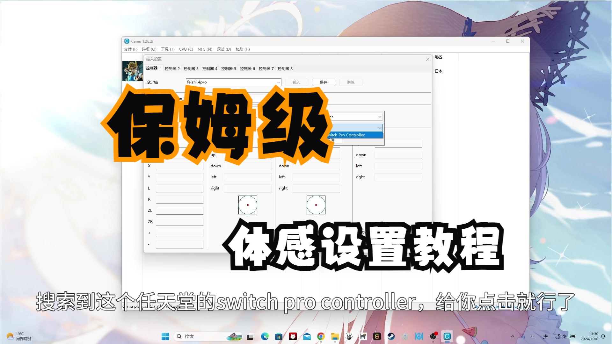This screenshot has height=344, width=612.
Task: Expand the highlighted controller combo box
Action: [380, 128]
